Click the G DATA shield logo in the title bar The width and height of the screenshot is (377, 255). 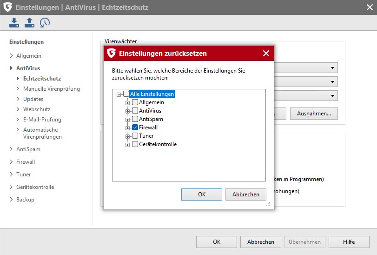[8, 7]
